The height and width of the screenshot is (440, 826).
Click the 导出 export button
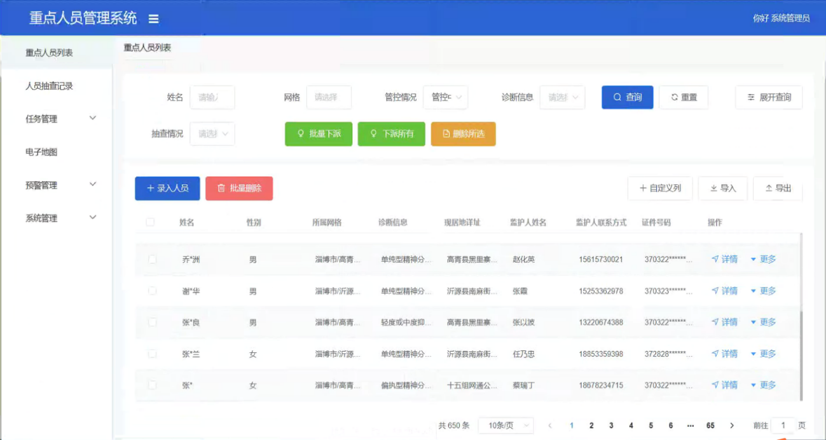(778, 189)
